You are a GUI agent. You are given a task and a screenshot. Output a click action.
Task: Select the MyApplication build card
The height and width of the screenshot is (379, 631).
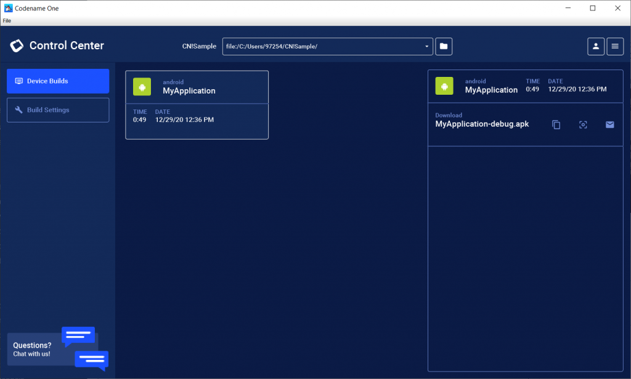(x=197, y=104)
